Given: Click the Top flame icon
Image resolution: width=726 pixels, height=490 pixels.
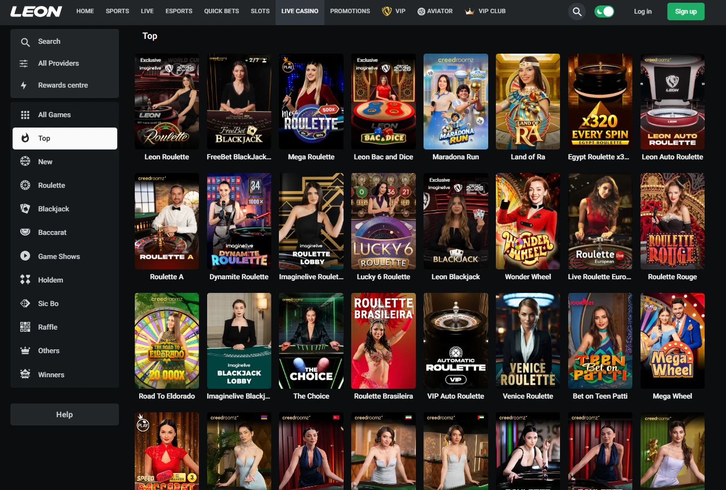Looking at the screenshot, I should pos(25,139).
